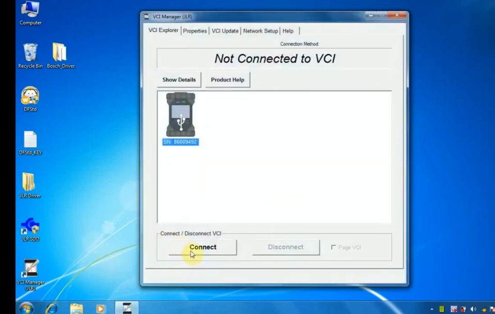Click the power plug tray icon
The height and width of the screenshot is (314, 495).
pos(463,309)
